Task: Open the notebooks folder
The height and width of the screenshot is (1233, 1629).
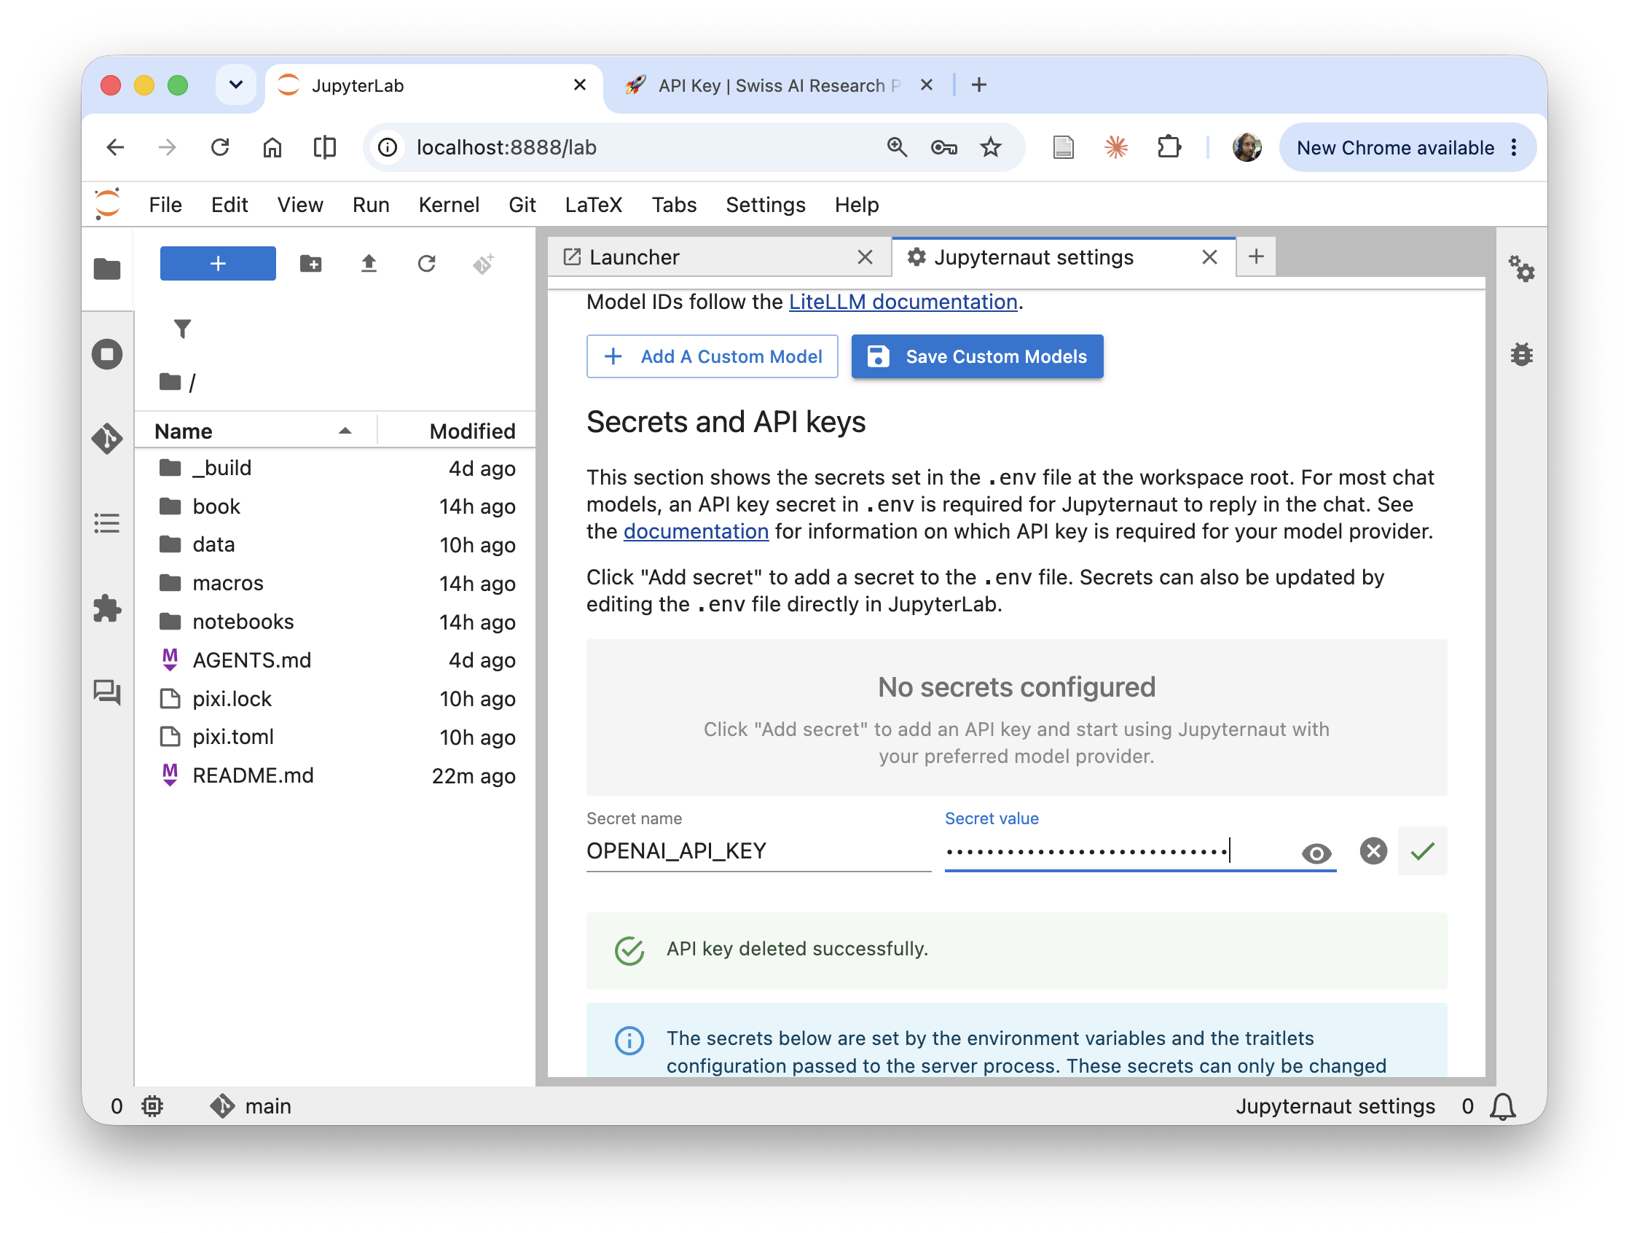Action: (335, 622)
